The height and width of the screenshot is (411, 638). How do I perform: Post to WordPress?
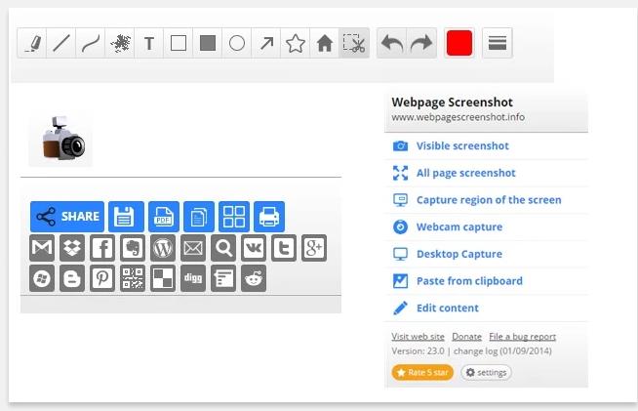click(x=163, y=248)
